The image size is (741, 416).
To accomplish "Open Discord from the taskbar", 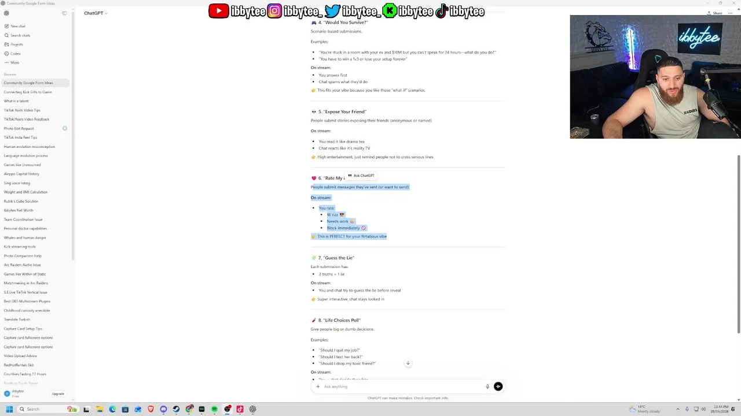I will point(163,409).
